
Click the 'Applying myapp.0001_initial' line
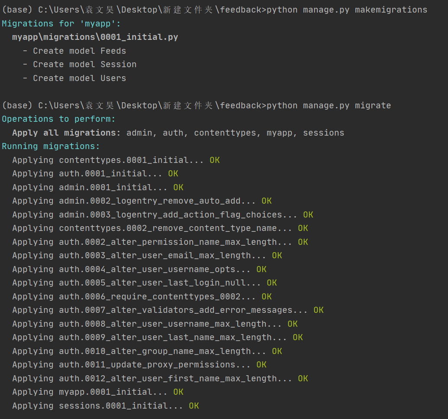click(90, 392)
